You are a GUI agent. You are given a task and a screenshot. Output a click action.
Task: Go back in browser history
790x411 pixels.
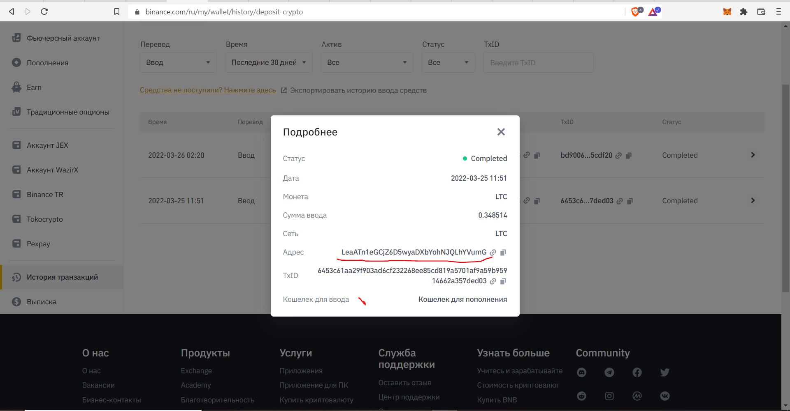click(x=12, y=11)
